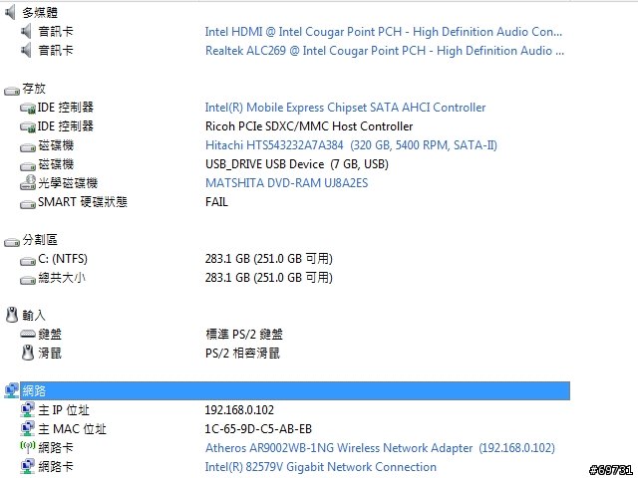
Task: Open the Intel 82579V Gigabit Network link
Action: click(321, 467)
